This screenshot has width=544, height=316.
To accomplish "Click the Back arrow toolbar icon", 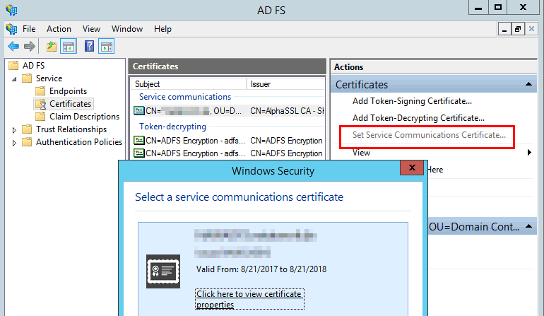I will [x=13, y=46].
